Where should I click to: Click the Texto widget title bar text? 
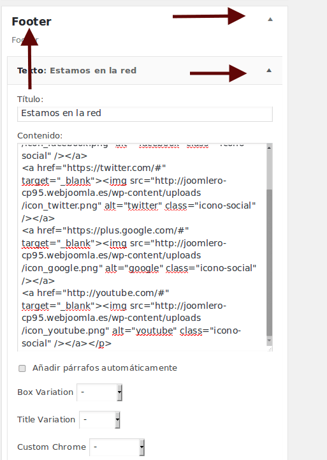pyautogui.click(x=76, y=71)
